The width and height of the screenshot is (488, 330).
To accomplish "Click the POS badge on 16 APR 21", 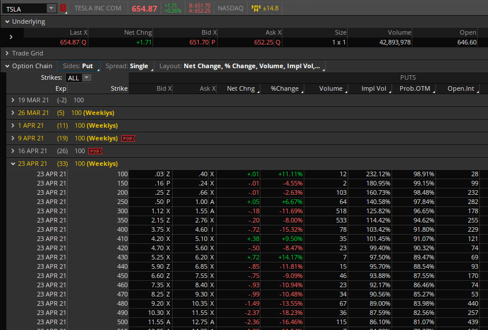I will [x=95, y=151].
